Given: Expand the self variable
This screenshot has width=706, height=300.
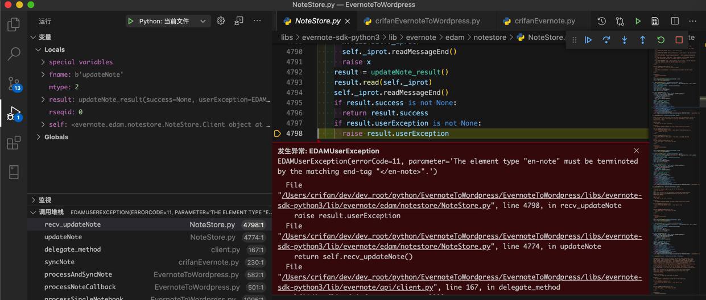Looking at the screenshot, I should click(x=43, y=124).
